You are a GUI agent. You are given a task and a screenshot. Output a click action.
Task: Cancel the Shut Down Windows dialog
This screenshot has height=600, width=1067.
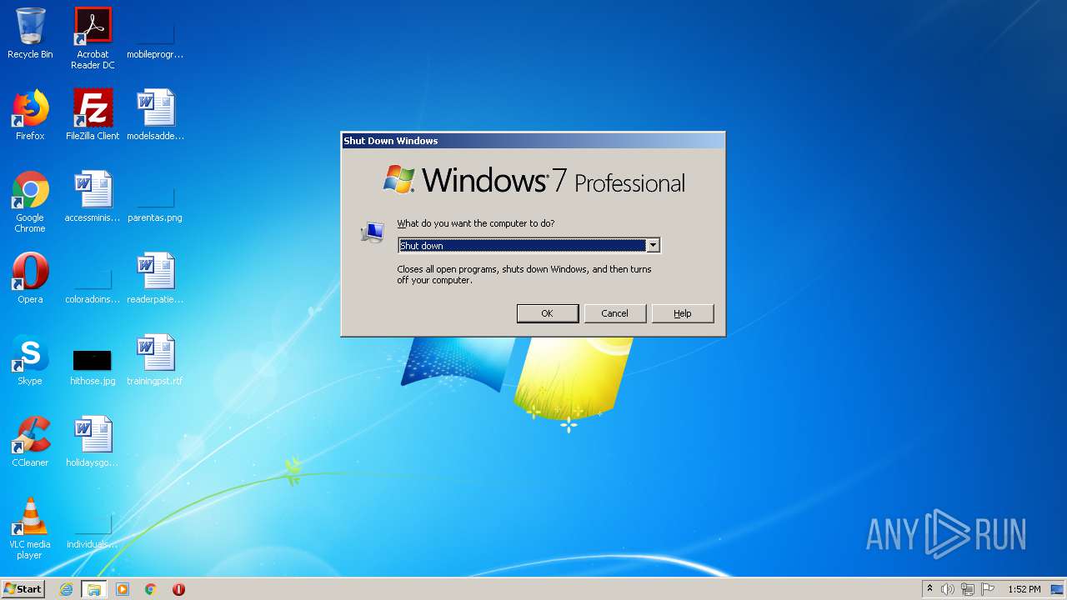615,313
